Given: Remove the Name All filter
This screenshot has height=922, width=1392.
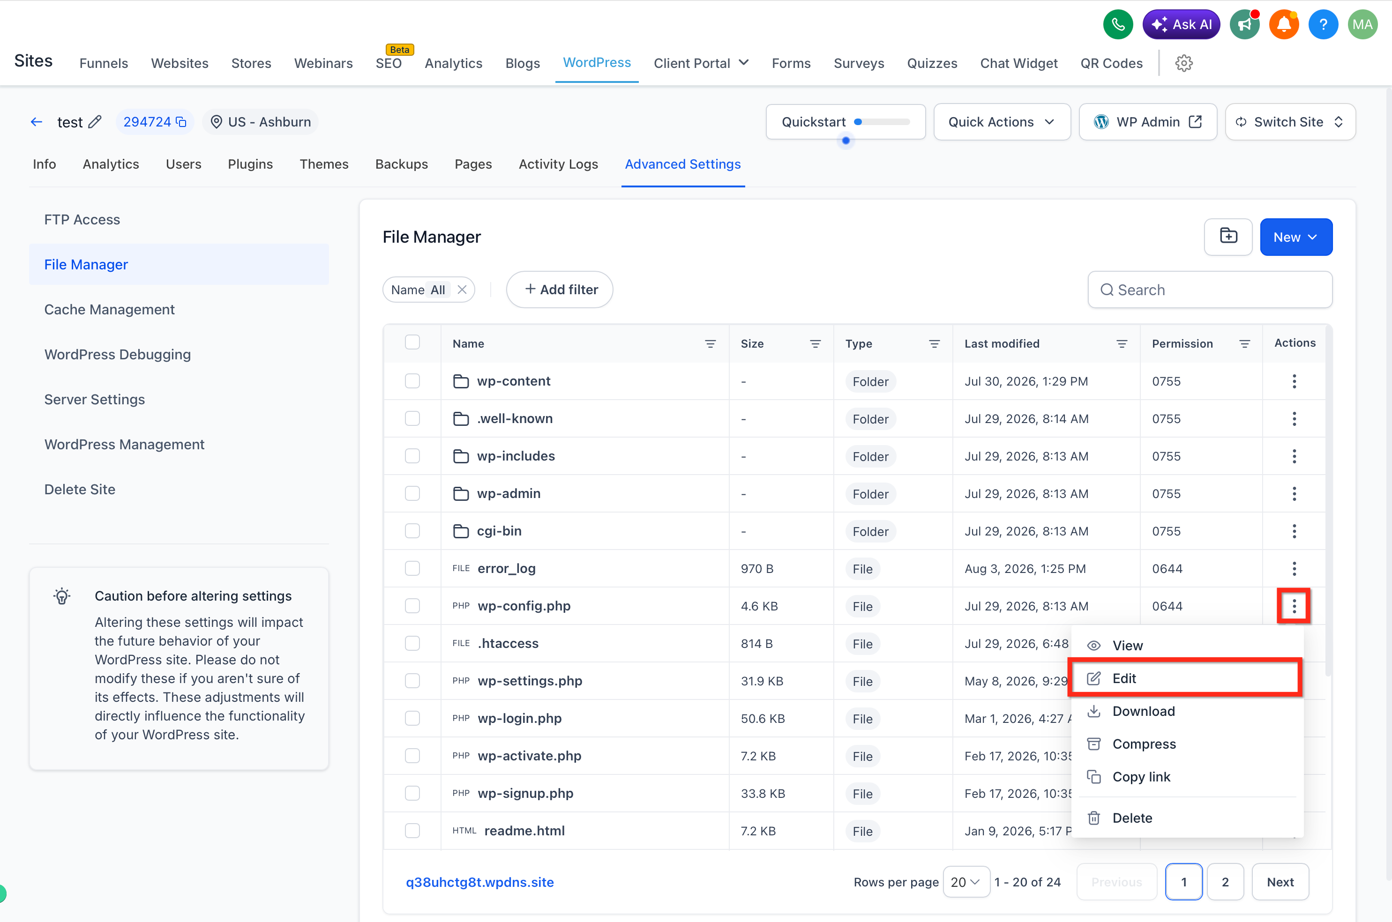Looking at the screenshot, I should pyautogui.click(x=462, y=290).
